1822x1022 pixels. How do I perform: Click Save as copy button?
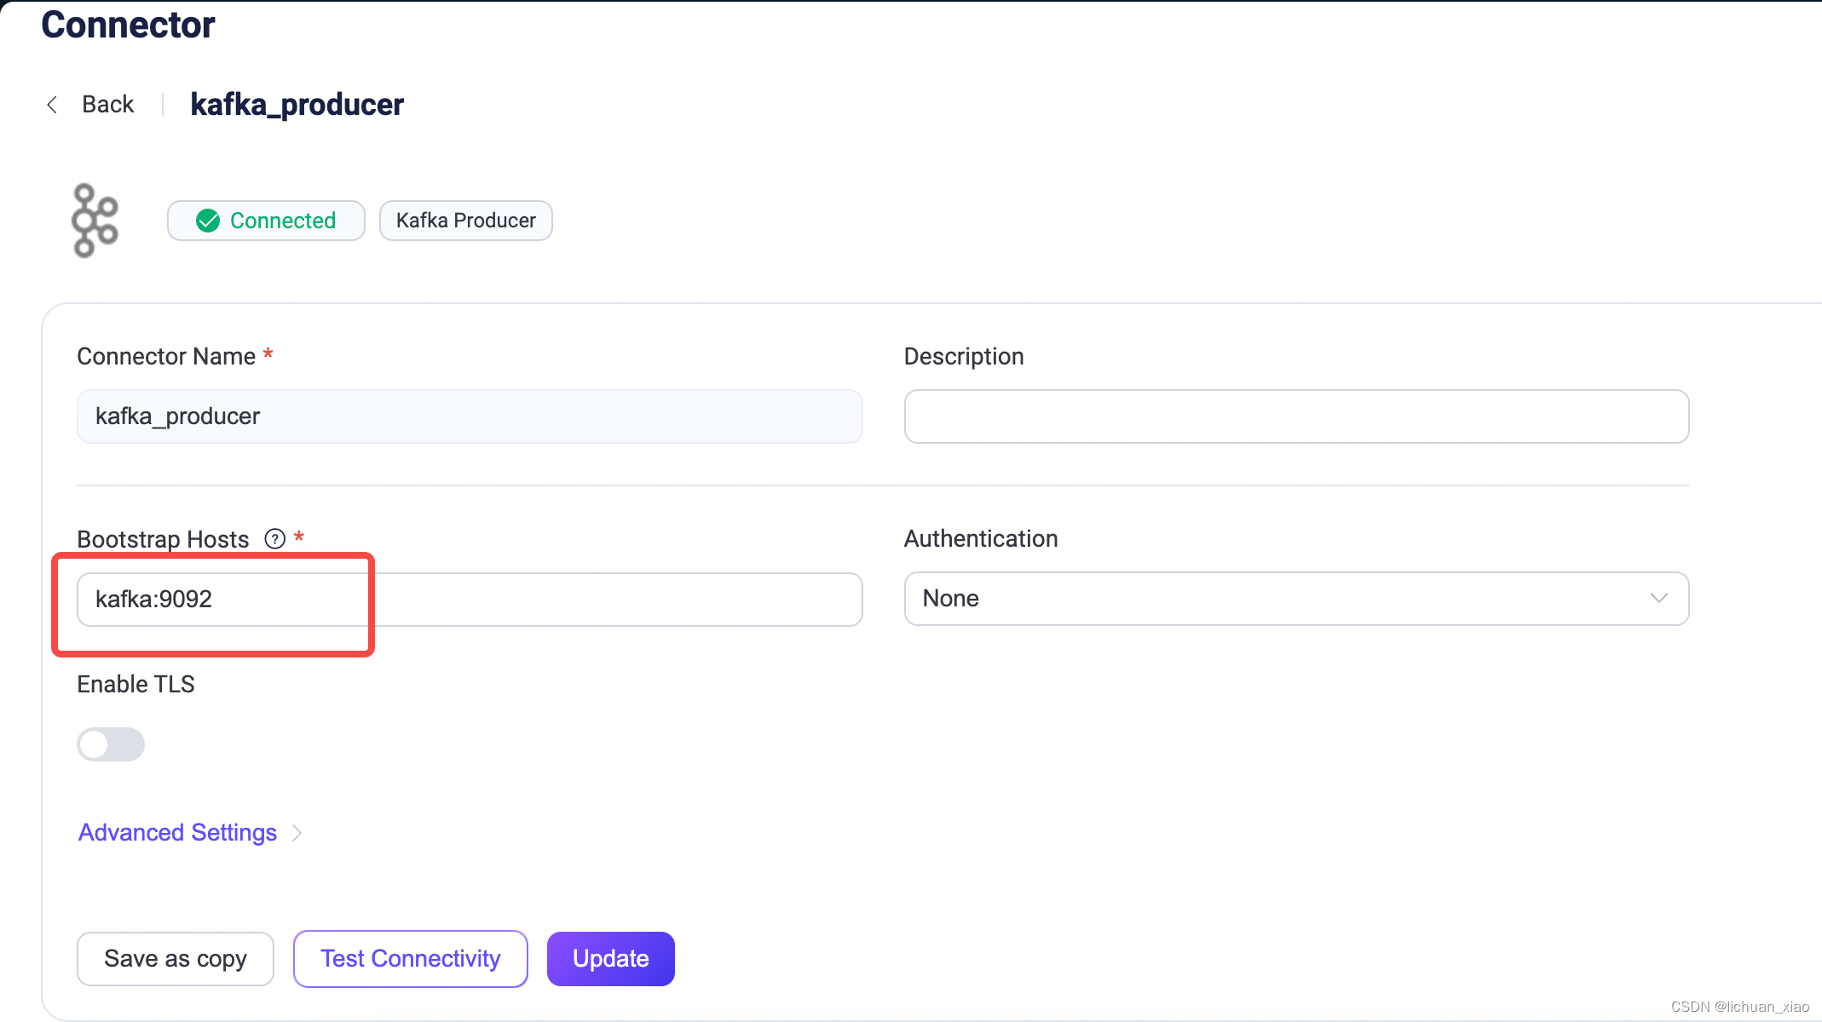coord(176,959)
